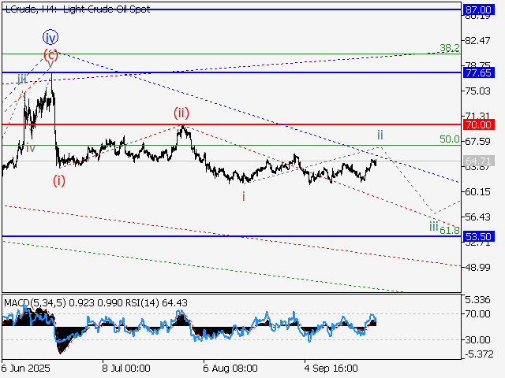The height and width of the screenshot is (378, 505).
Task: Select the iii wave label near the 61.8 level
Action: [x=433, y=225]
